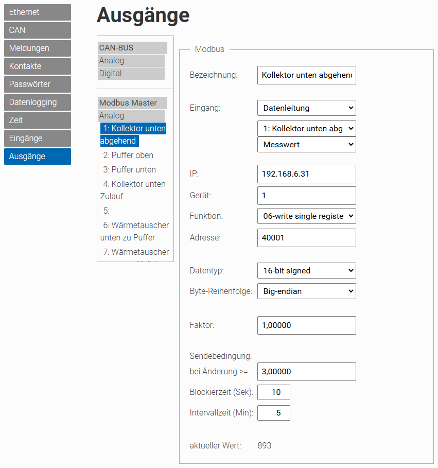Image resolution: width=438 pixels, height=468 pixels.
Task: Click the Blockierzeit (Sek) field
Action: pyautogui.click(x=274, y=392)
